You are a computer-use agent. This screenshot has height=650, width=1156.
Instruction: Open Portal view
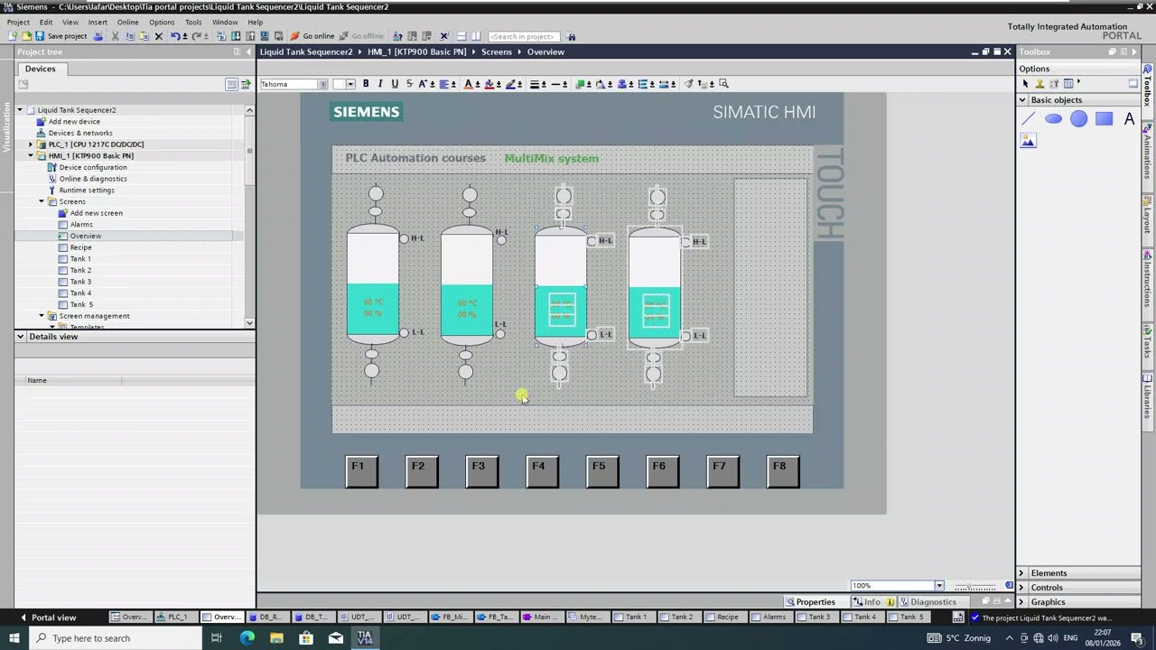47,617
